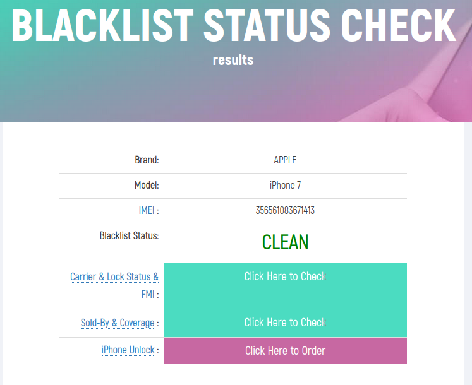Open the IMEI link
The width and height of the screenshot is (472, 385).
click(x=146, y=211)
